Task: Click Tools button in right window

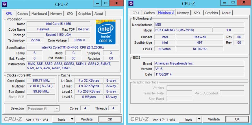Action: [x=188, y=119]
